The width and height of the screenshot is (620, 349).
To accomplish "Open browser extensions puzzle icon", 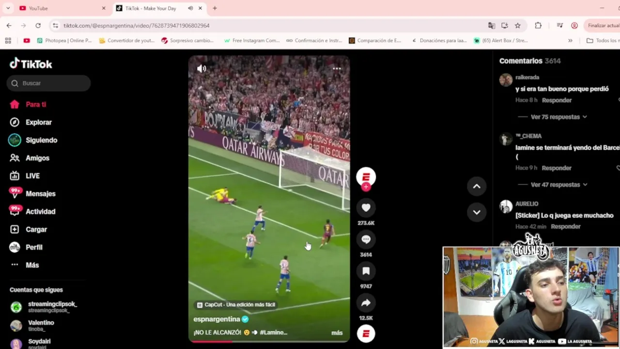I will 538,25.
